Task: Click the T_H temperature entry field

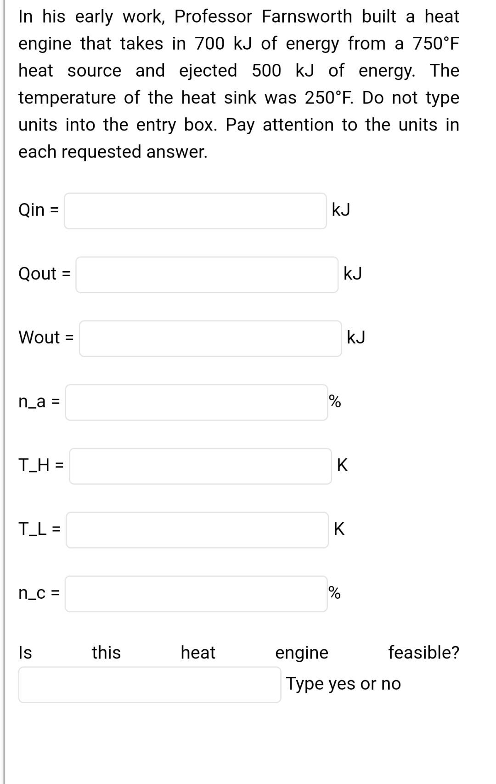Action: [200, 466]
